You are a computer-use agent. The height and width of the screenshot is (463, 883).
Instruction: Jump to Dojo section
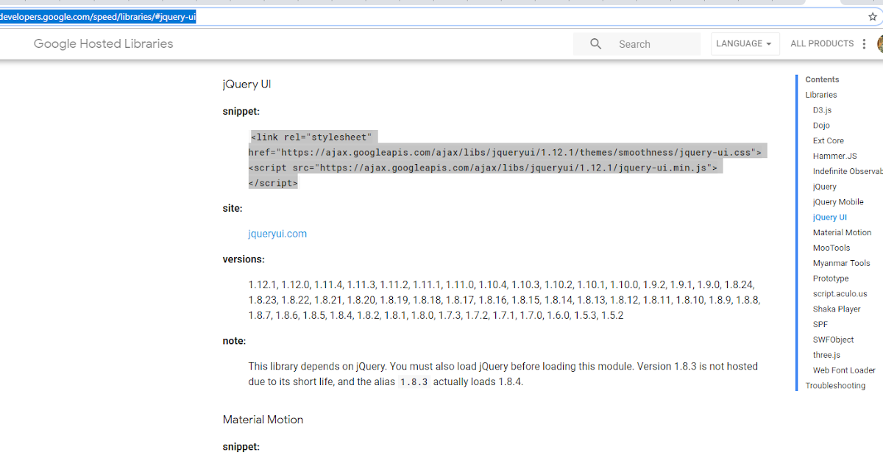(x=821, y=126)
